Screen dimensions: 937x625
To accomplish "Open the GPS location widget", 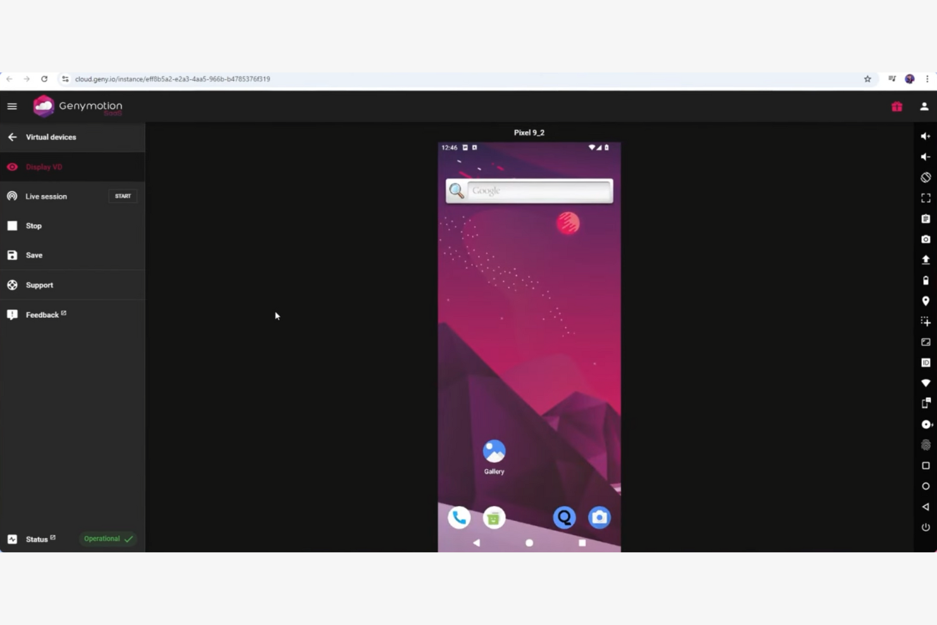I will tap(925, 301).
